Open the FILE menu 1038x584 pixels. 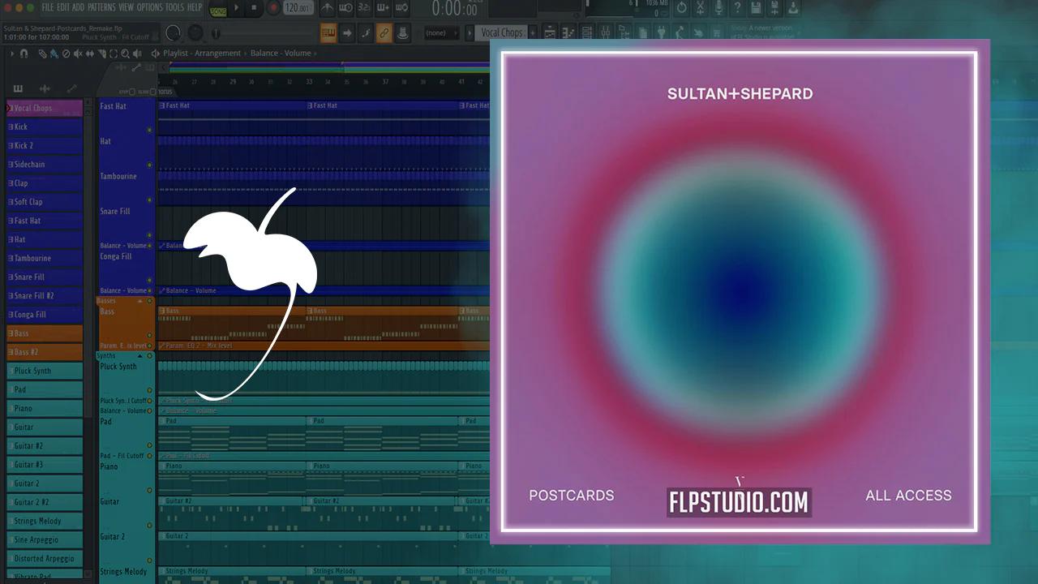pos(48,7)
